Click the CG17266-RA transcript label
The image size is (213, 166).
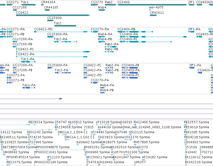pyautogui.click(x=23, y=39)
